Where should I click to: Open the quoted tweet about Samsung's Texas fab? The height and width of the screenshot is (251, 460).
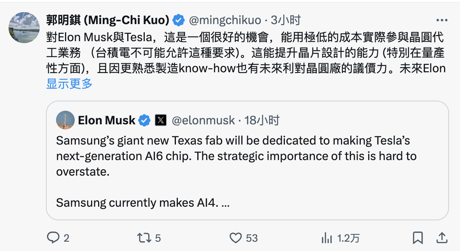coord(247,160)
